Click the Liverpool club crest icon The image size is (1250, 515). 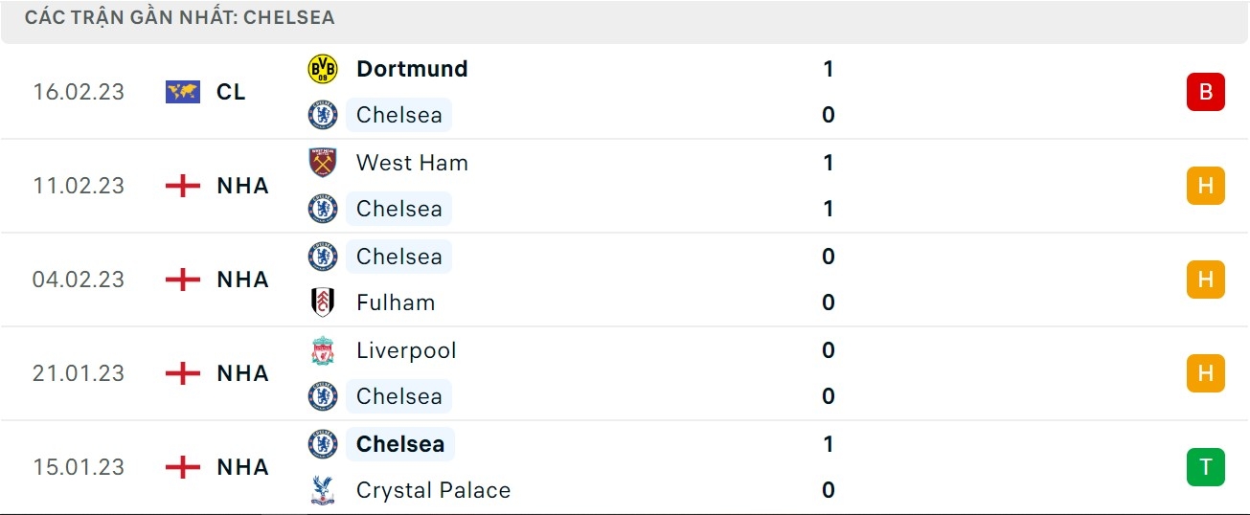coord(323,350)
